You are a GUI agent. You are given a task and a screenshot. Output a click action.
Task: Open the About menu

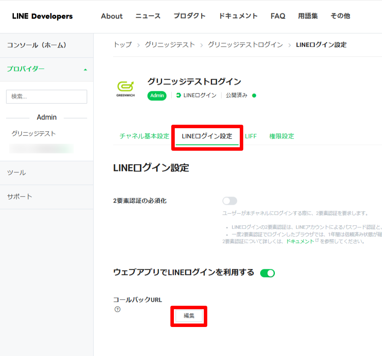112,16
